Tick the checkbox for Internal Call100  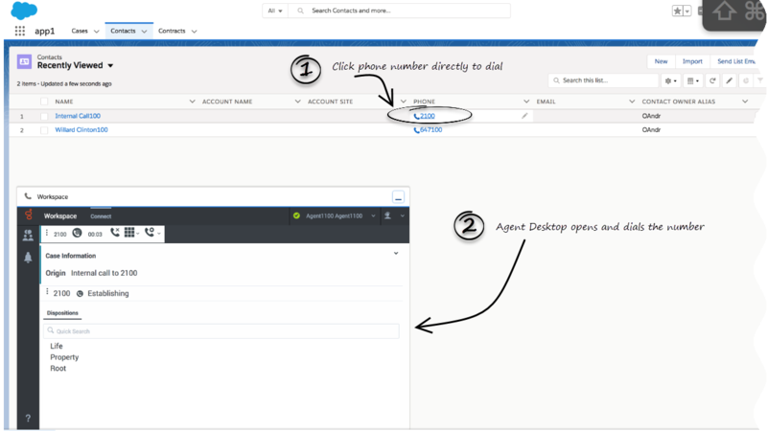pos(44,116)
